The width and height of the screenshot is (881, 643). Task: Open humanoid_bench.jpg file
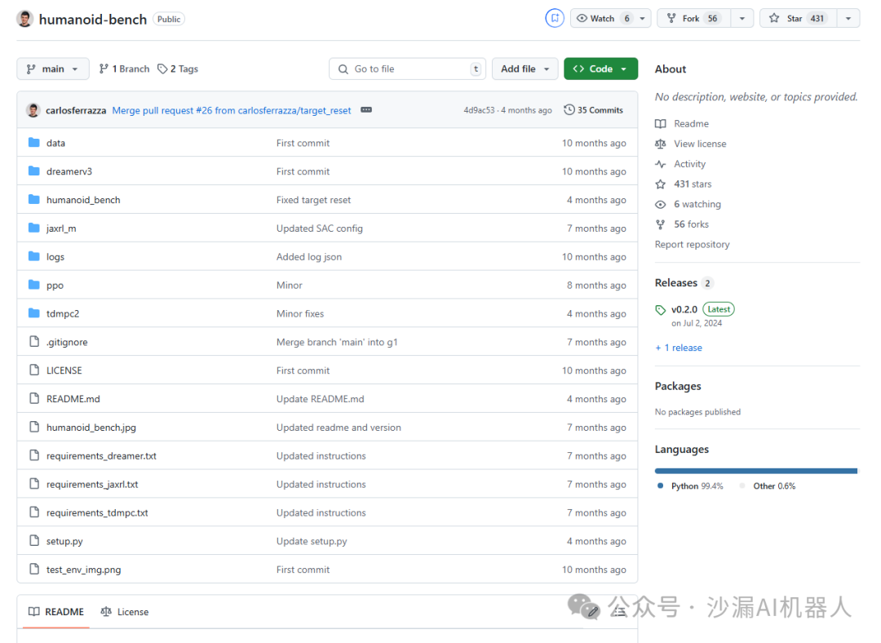click(x=91, y=427)
